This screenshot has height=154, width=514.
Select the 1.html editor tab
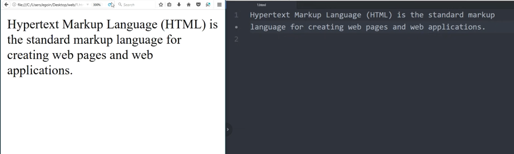261,5
